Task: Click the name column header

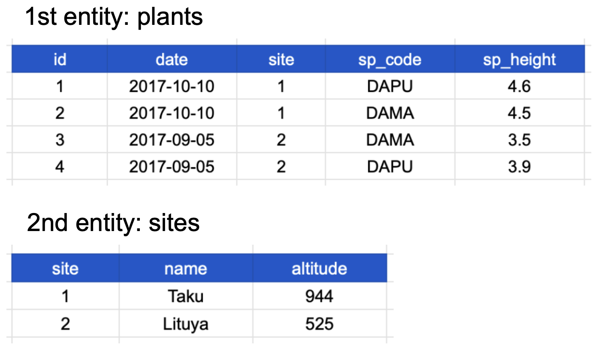Action: coord(186,268)
